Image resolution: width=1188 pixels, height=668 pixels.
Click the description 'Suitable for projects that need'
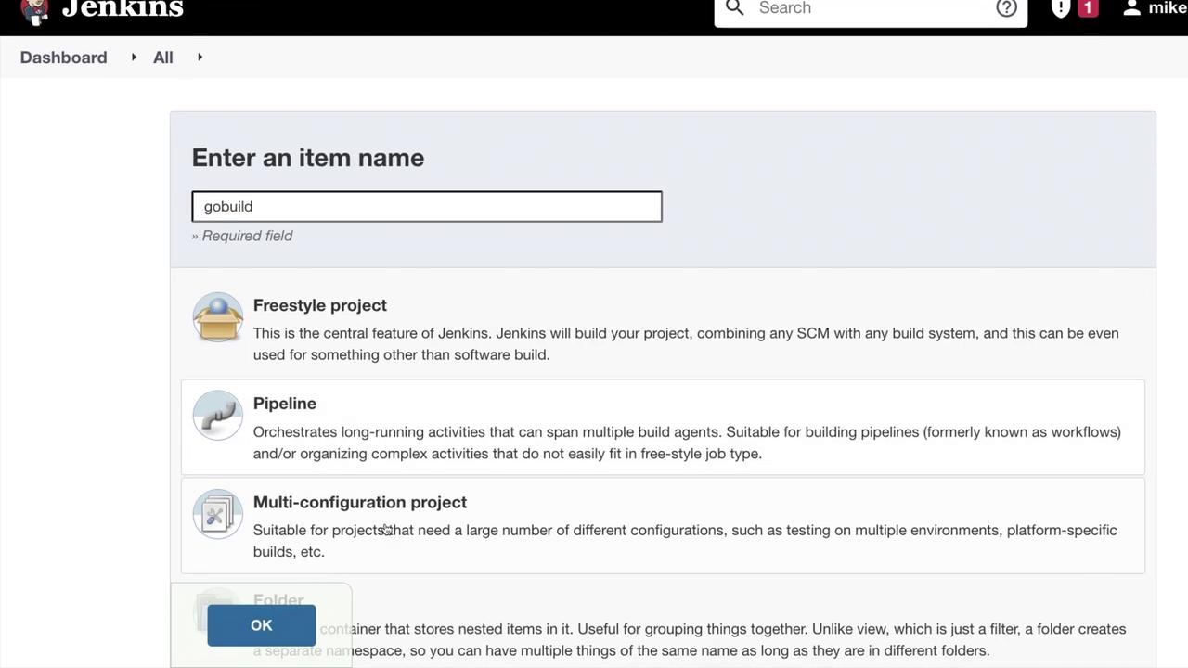pyautogui.click(x=685, y=541)
